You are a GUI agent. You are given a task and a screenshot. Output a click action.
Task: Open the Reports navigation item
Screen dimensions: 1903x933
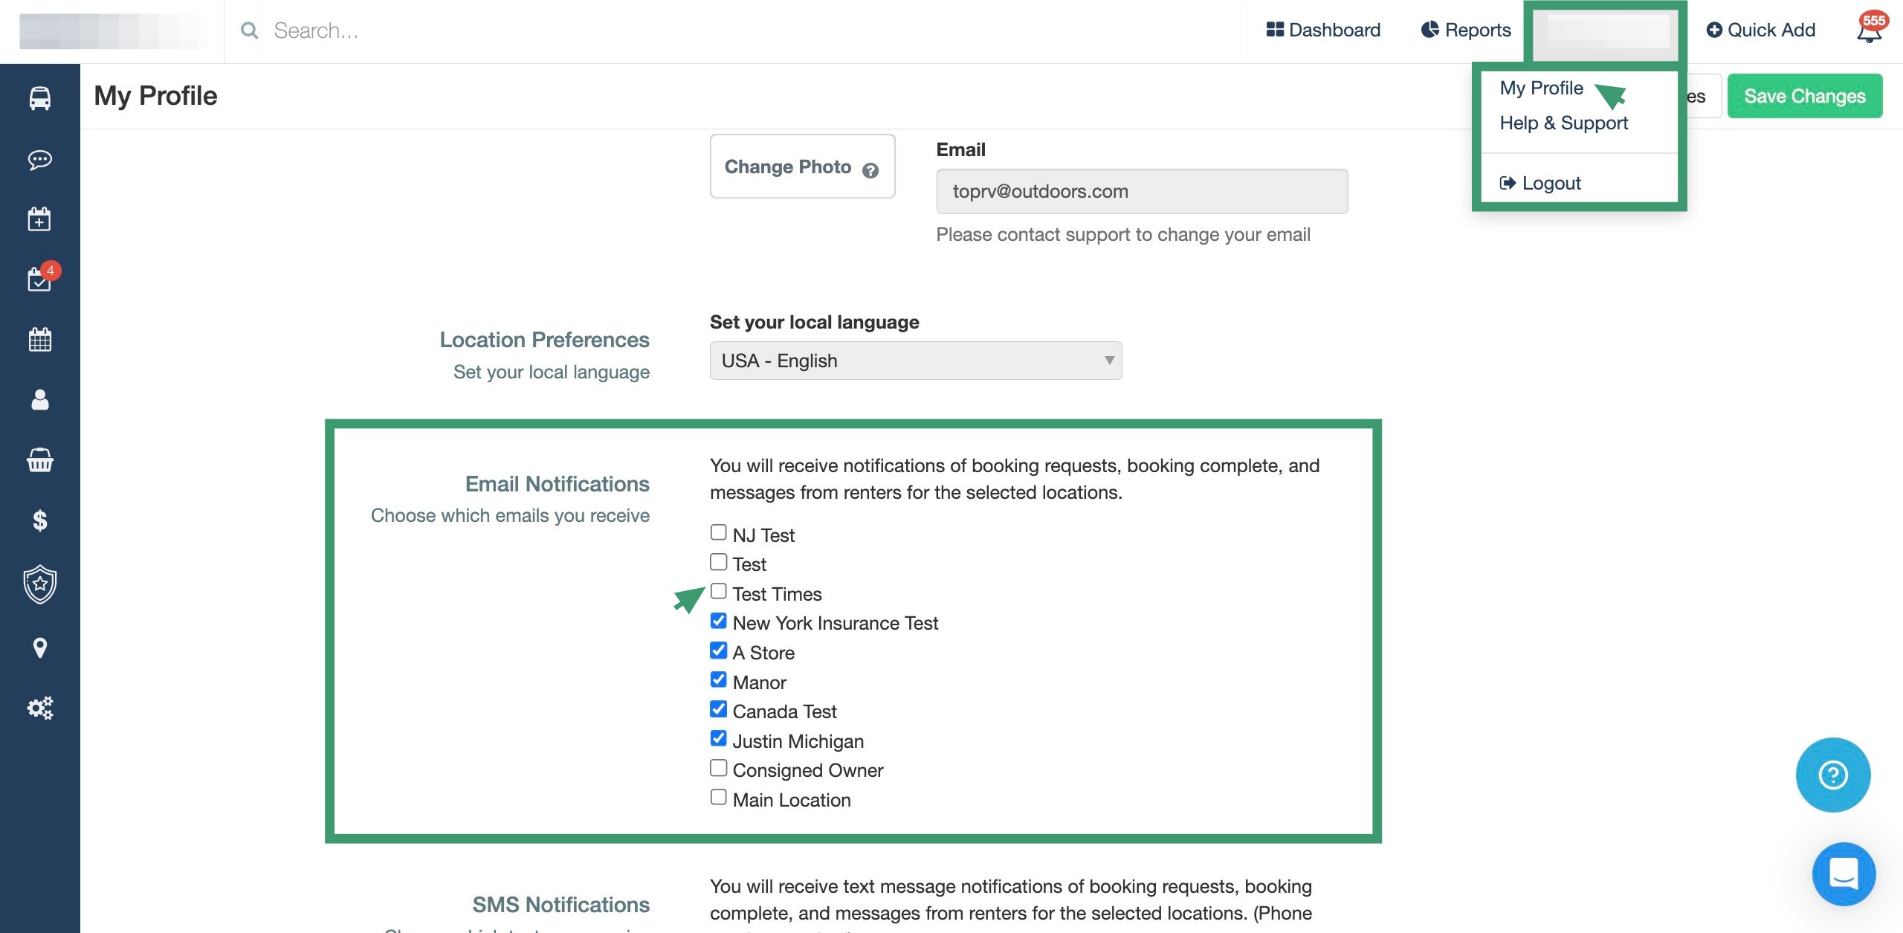1466,30
